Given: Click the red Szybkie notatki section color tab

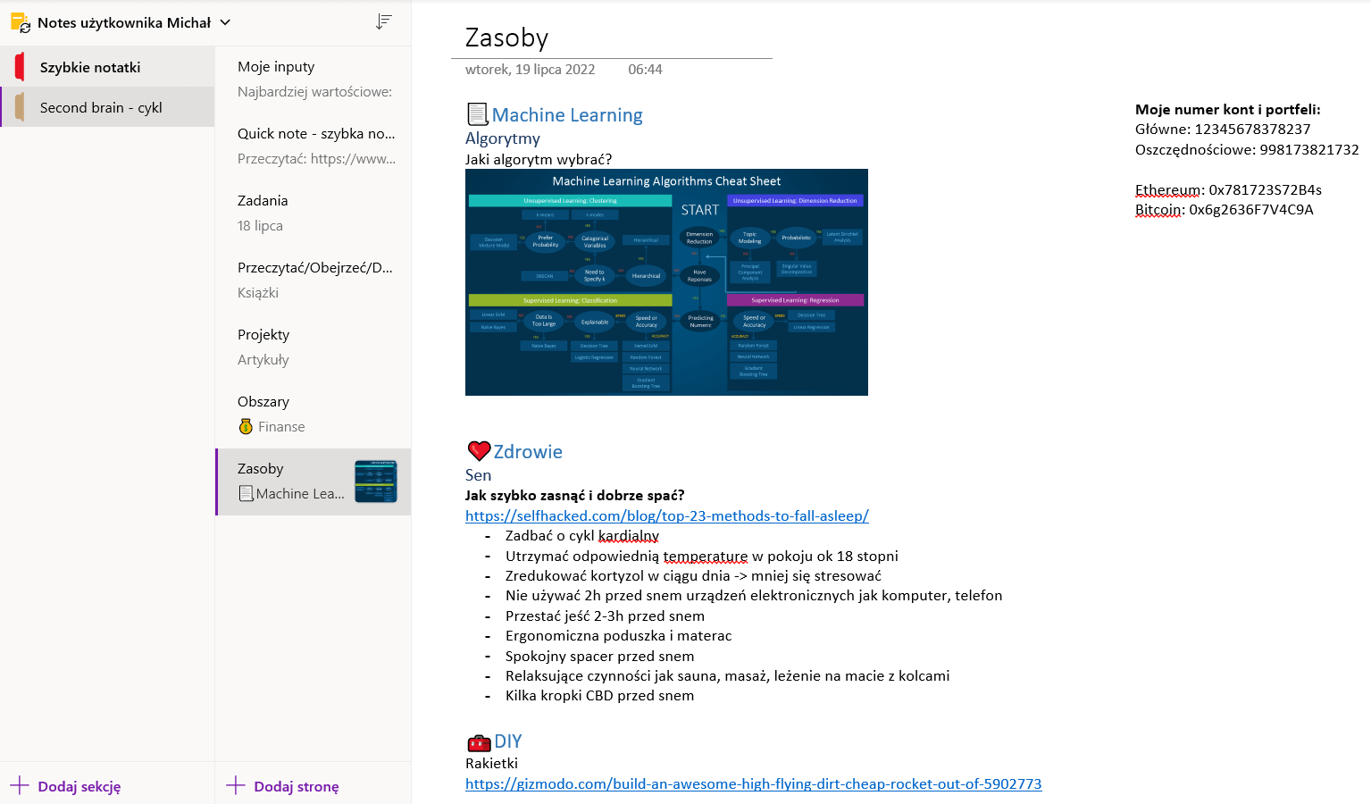Looking at the screenshot, I should point(20,67).
